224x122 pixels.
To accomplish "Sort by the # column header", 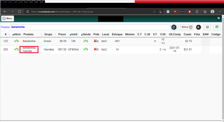I will click(6, 34).
